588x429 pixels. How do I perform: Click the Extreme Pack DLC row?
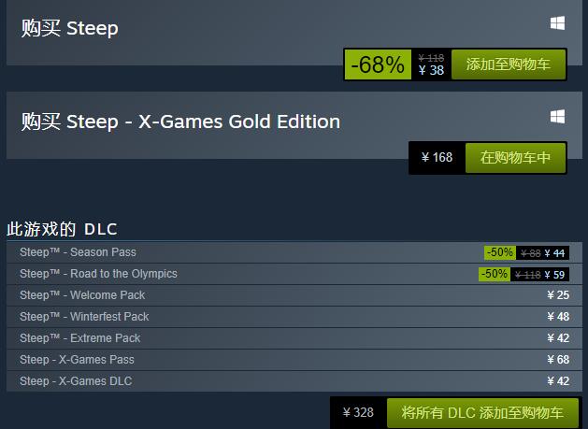click(79, 338)
